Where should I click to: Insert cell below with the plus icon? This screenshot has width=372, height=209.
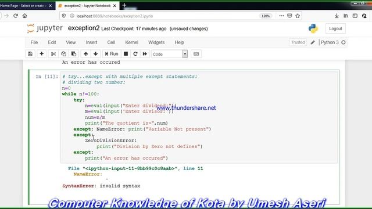(41, 54)
